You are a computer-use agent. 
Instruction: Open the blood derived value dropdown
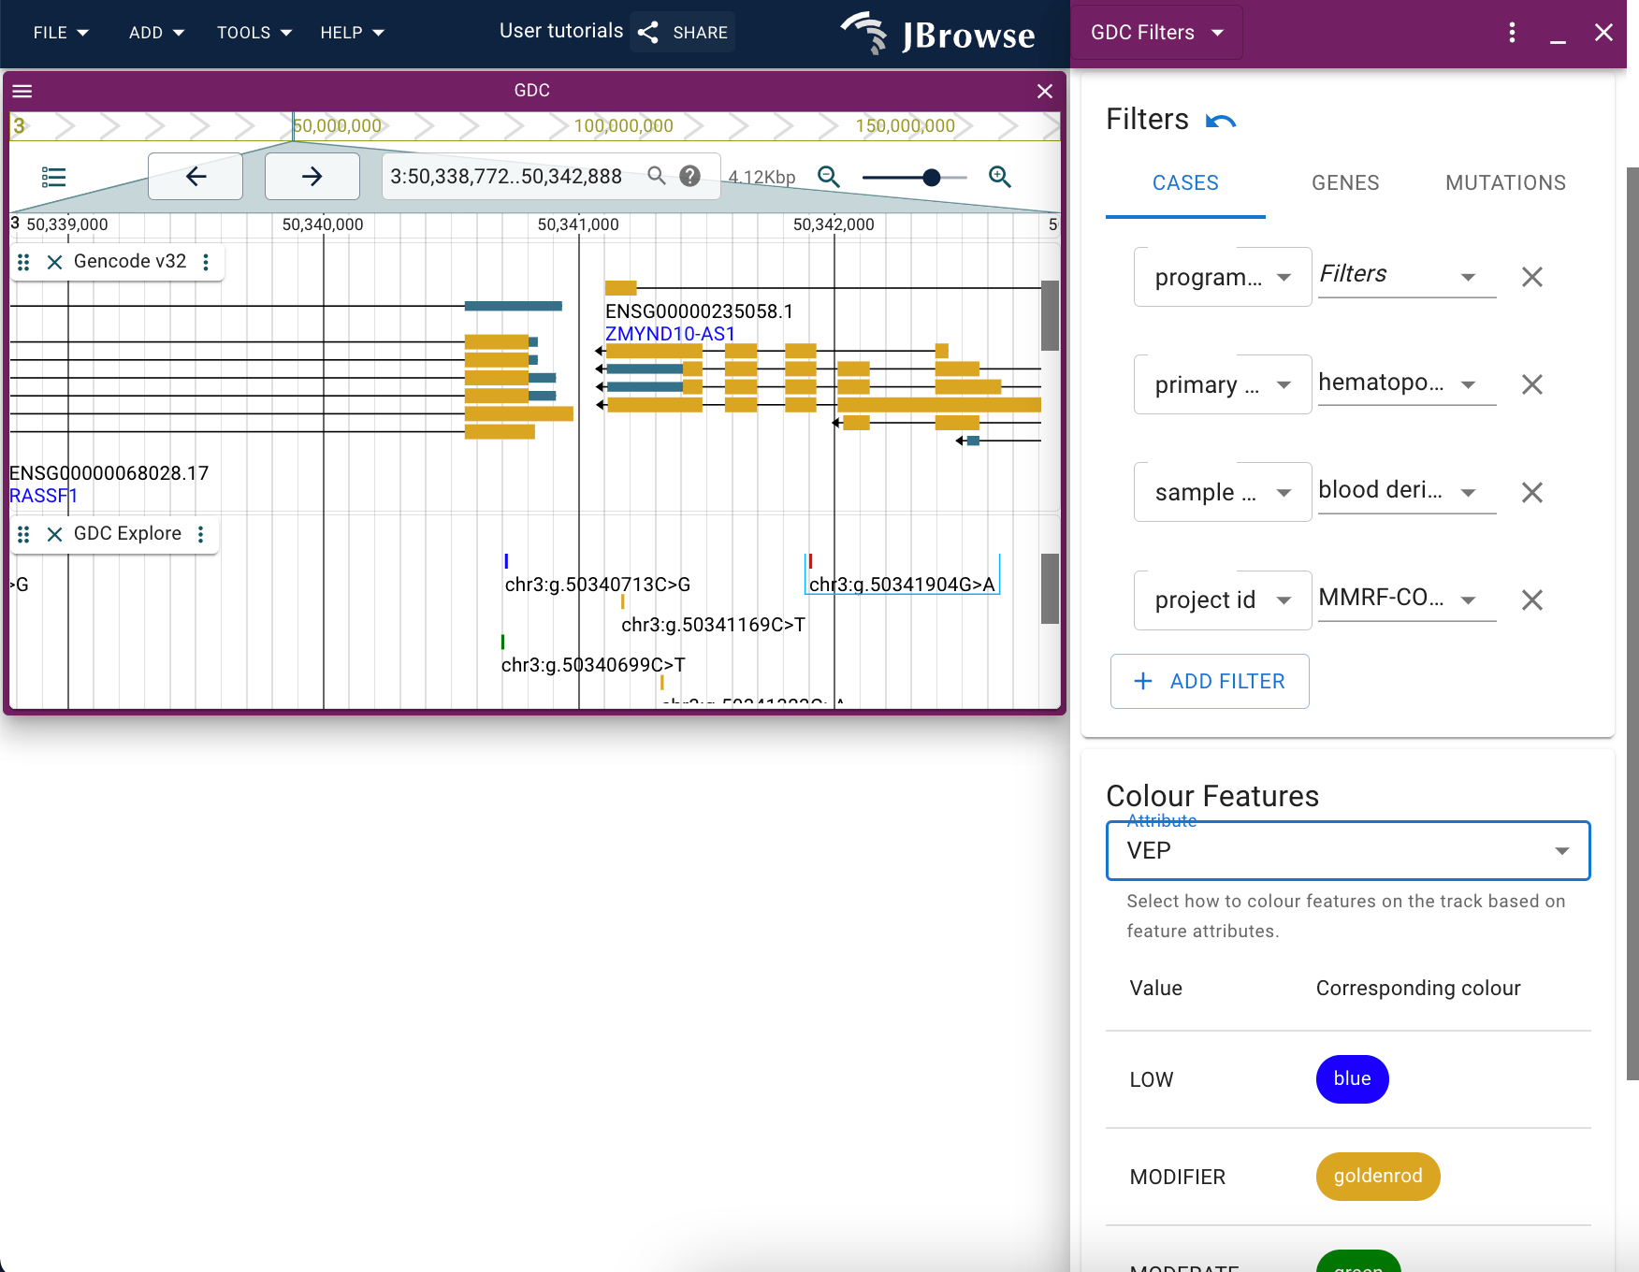tap(1407, 490)
